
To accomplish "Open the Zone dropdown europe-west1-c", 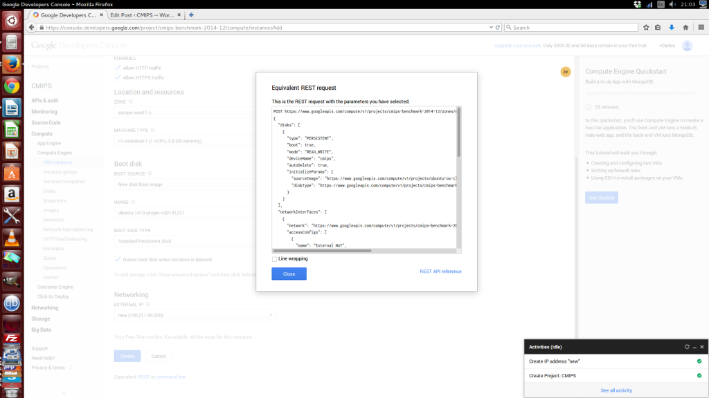I will [185, 113].
